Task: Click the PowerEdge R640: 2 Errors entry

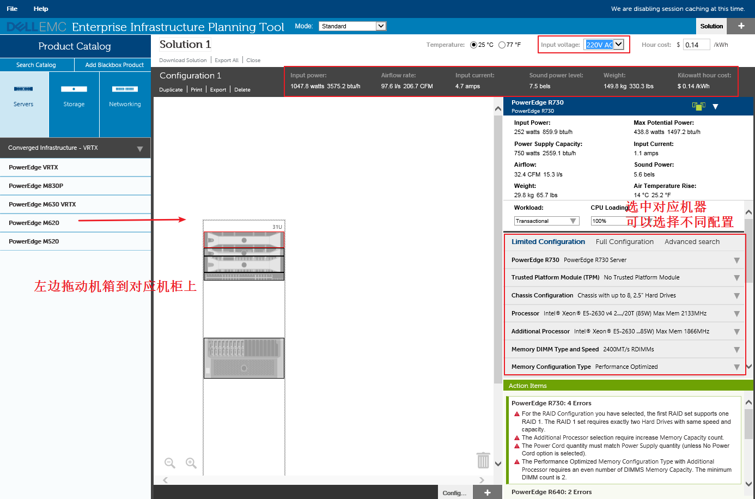Action: click(551, 492)
